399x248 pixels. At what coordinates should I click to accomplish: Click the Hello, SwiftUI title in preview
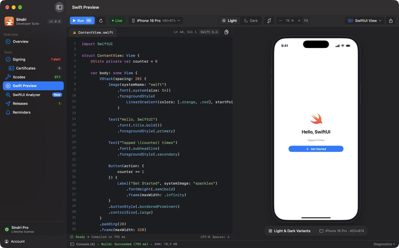[316, 132]
